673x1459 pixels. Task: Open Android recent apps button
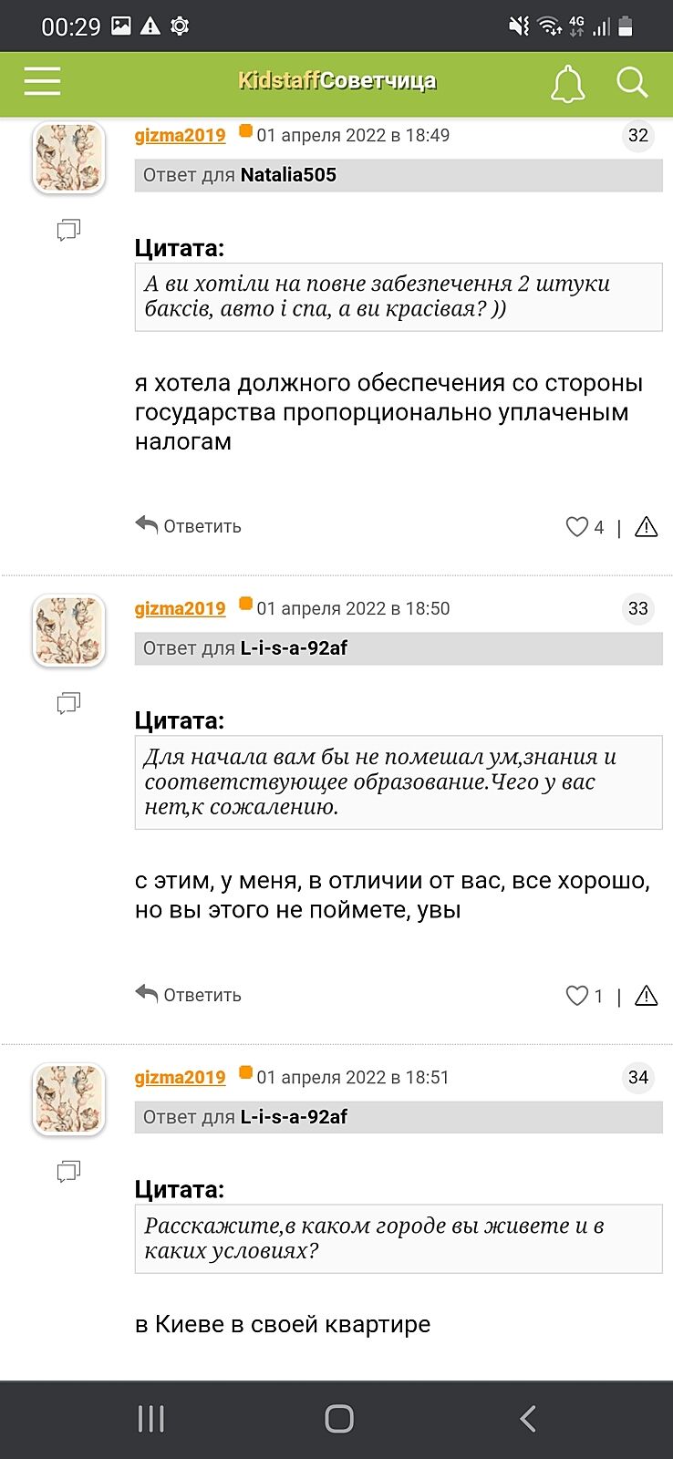150,1419
